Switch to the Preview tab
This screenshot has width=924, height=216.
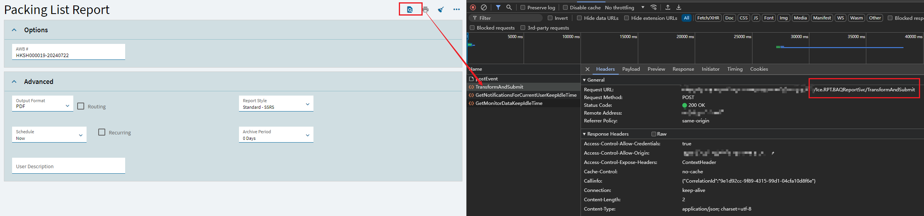point(656,69)
